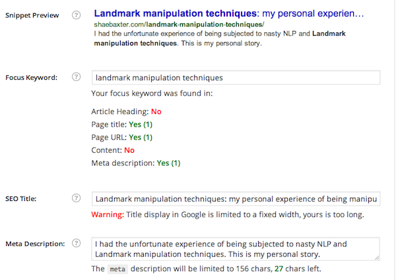Focus the Focus Keyword input field
This screenshot has height=280, width=396.
(x=236, y=78)
